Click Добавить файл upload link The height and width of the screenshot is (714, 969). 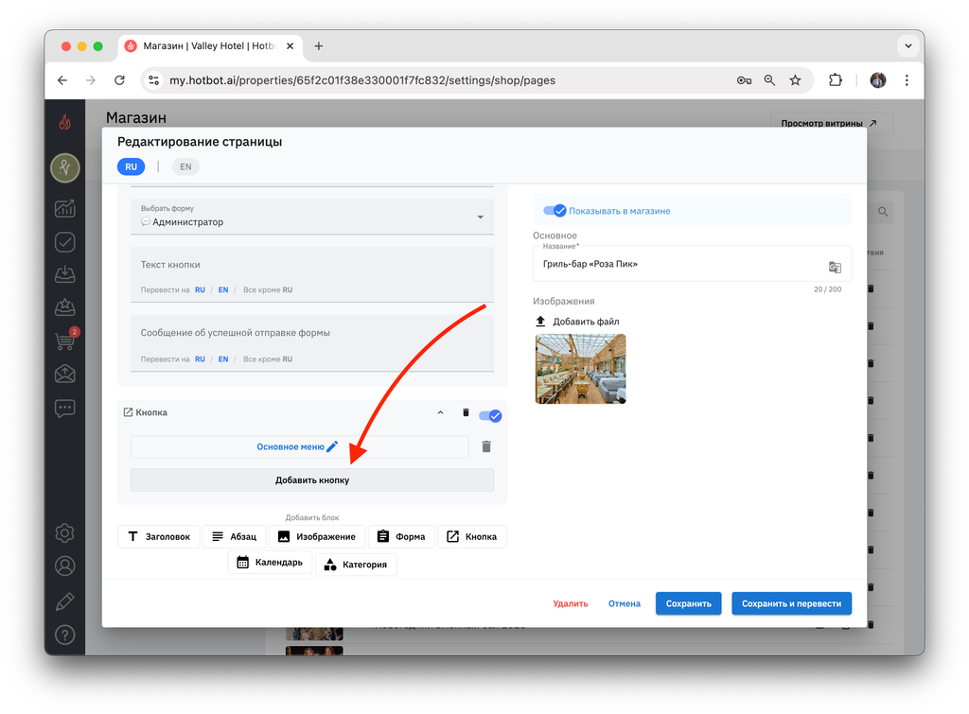point(586,322)
